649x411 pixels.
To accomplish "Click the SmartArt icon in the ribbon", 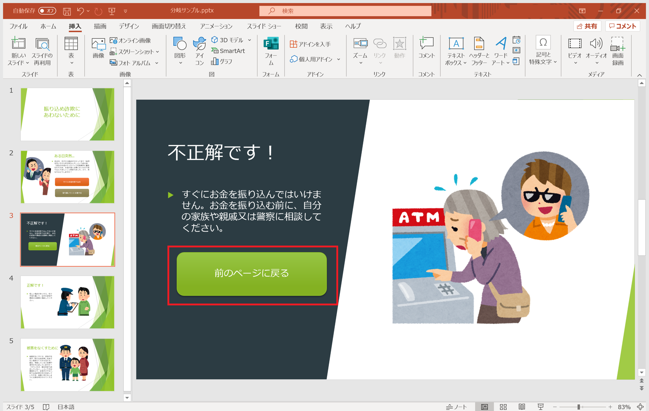I will pos(228,51).
